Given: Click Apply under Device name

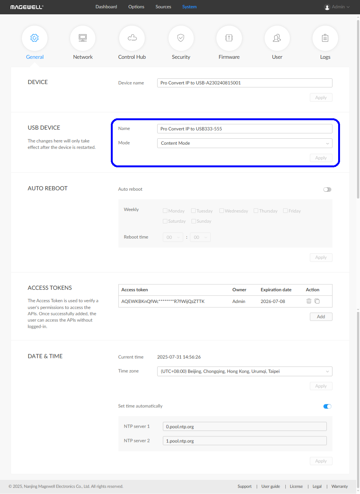Looking at the screenshot, I should click(321, 98).
